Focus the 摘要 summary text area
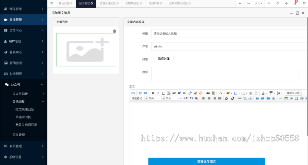 click(225, 74)
